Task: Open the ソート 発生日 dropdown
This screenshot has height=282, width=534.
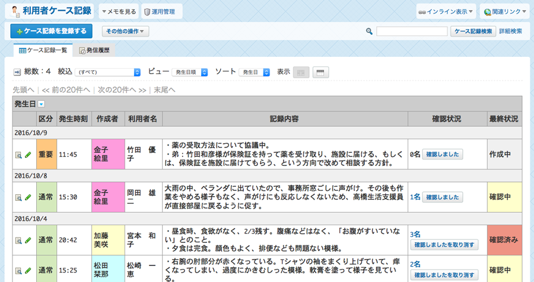Action: tap(254, 72)
